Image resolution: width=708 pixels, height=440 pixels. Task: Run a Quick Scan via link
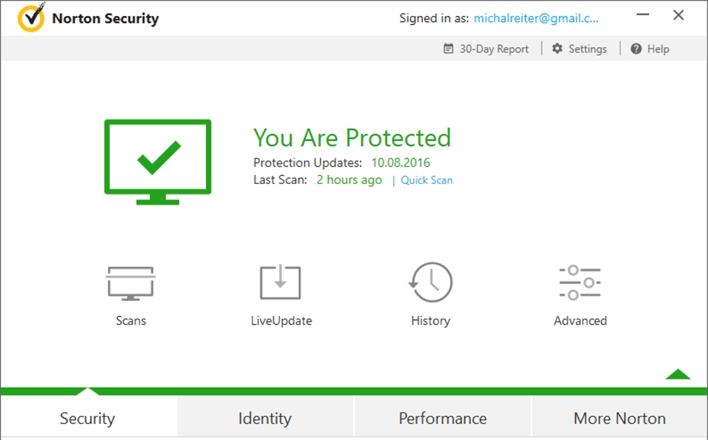(x=427, y=180)
